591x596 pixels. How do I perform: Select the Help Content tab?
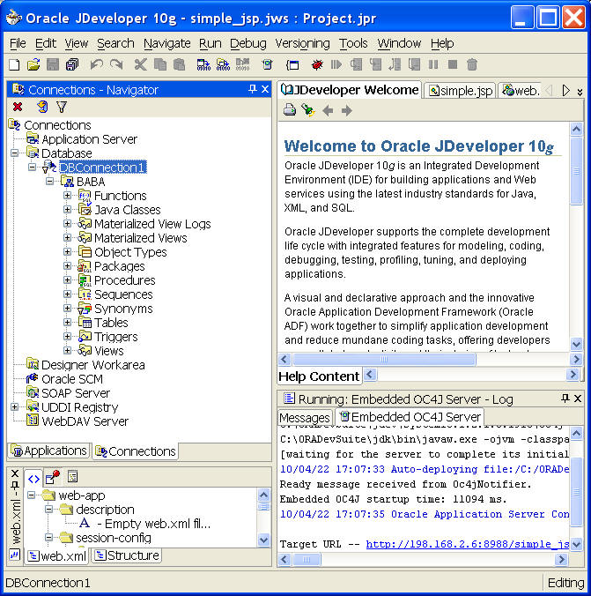point(319,376)
